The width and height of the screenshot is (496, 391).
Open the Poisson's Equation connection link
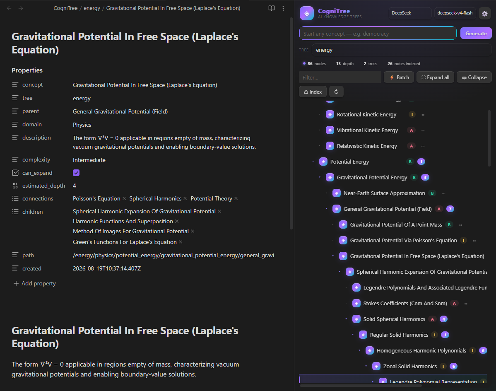pos(96,198)
